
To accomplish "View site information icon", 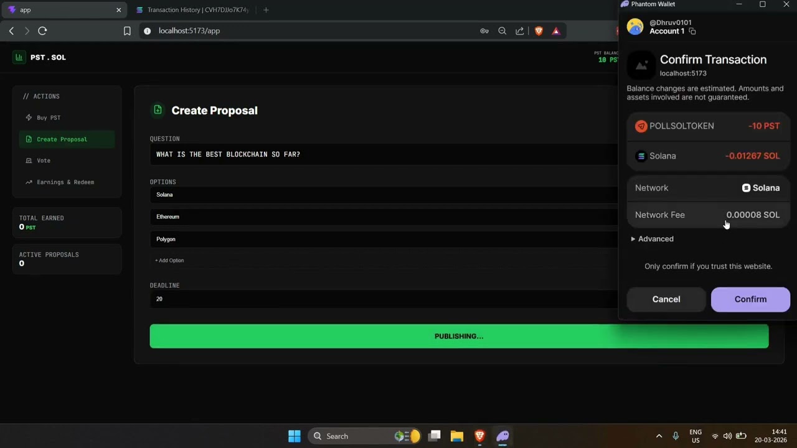I will click(147, 30).
